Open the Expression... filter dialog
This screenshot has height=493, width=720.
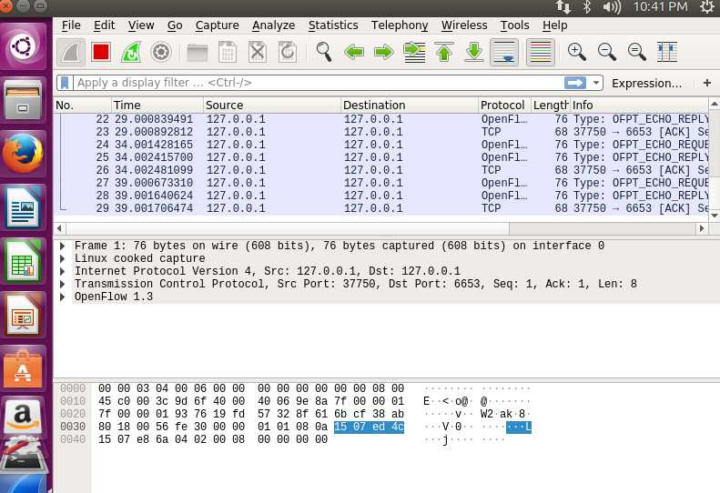(x=646, y=83)
